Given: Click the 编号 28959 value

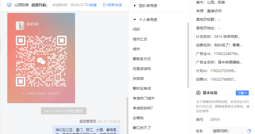Looking at the screenshot, I should coord(215,119).
